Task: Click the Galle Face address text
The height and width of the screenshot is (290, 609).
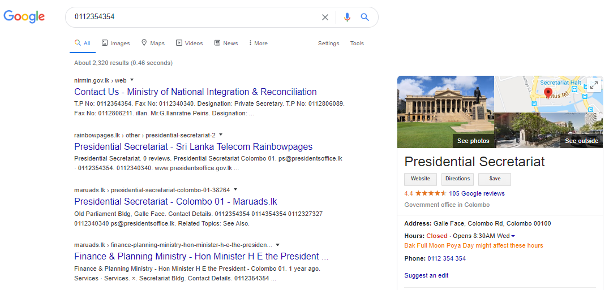Action: 491,224
